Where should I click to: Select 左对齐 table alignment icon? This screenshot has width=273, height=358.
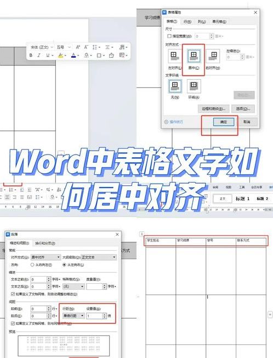point(175,56)
